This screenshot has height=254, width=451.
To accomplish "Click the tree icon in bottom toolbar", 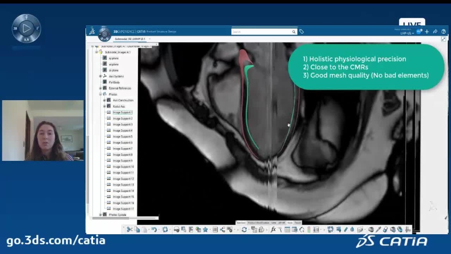I will tap(254, 230).
